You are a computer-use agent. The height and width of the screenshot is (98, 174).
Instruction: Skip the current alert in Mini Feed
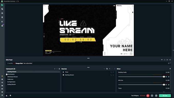[x=167, y=60]
